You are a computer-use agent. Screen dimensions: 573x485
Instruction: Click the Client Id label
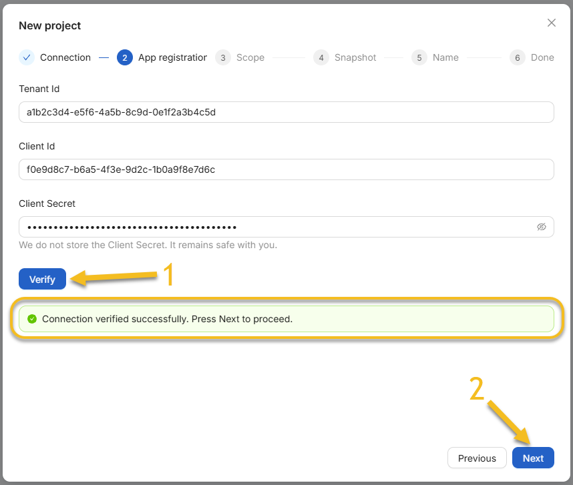tap(37, 146)
